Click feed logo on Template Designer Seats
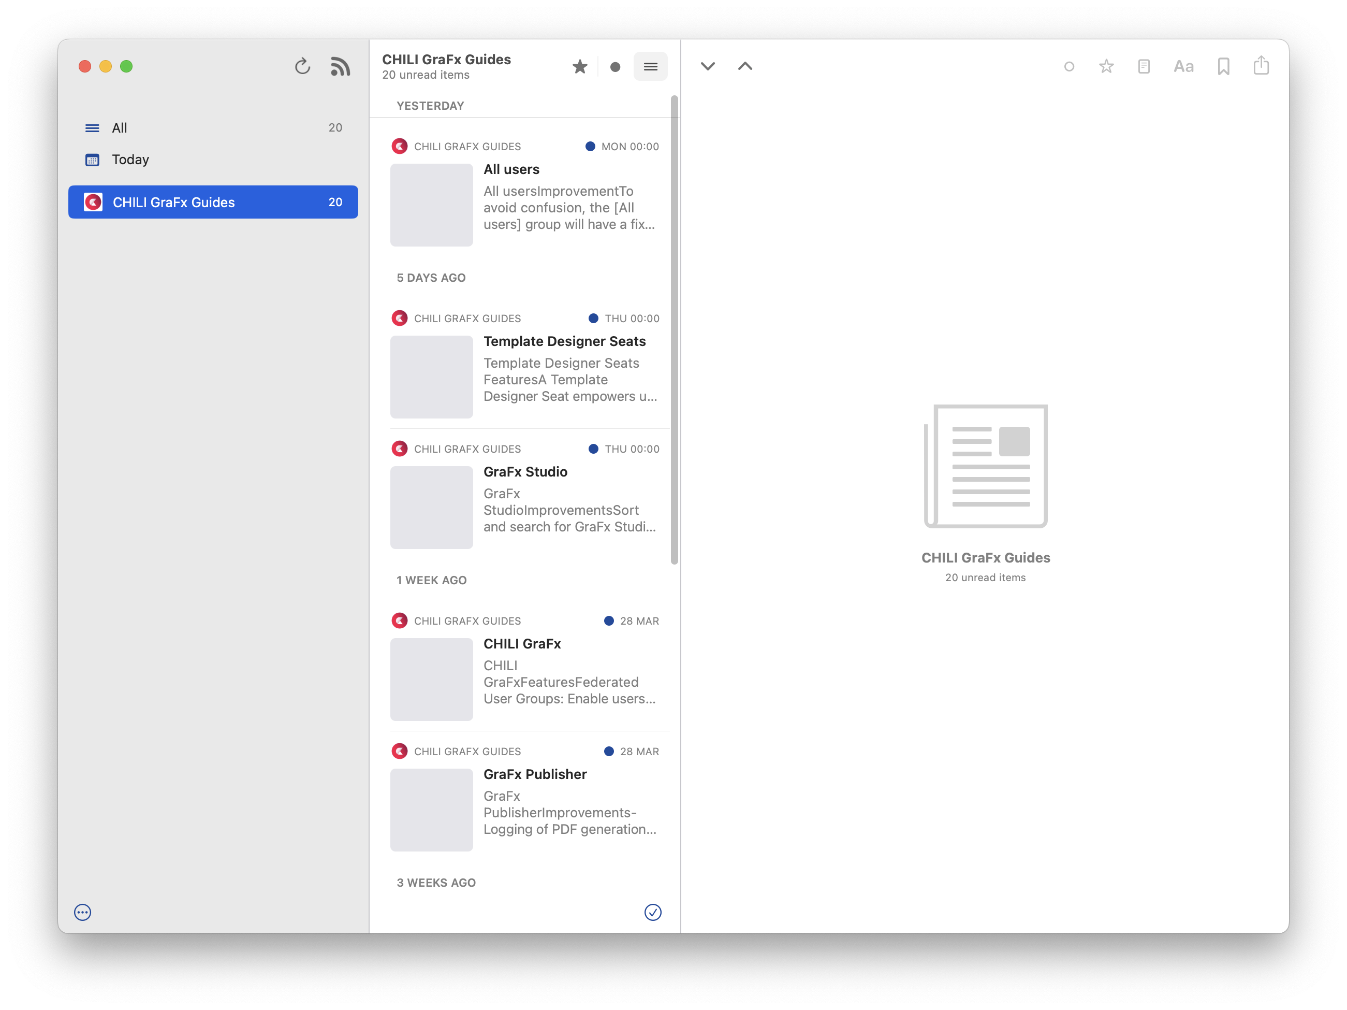 coord(400,318)
